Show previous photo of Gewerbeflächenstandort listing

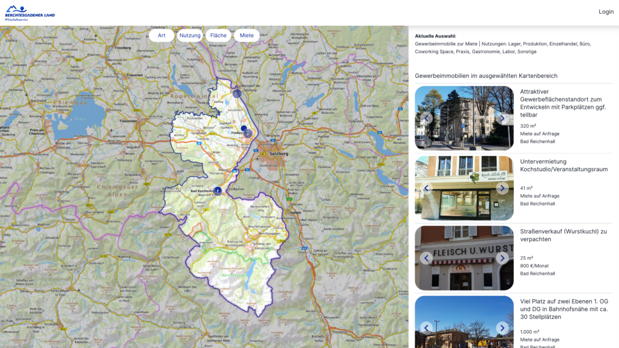click(426, 118)
